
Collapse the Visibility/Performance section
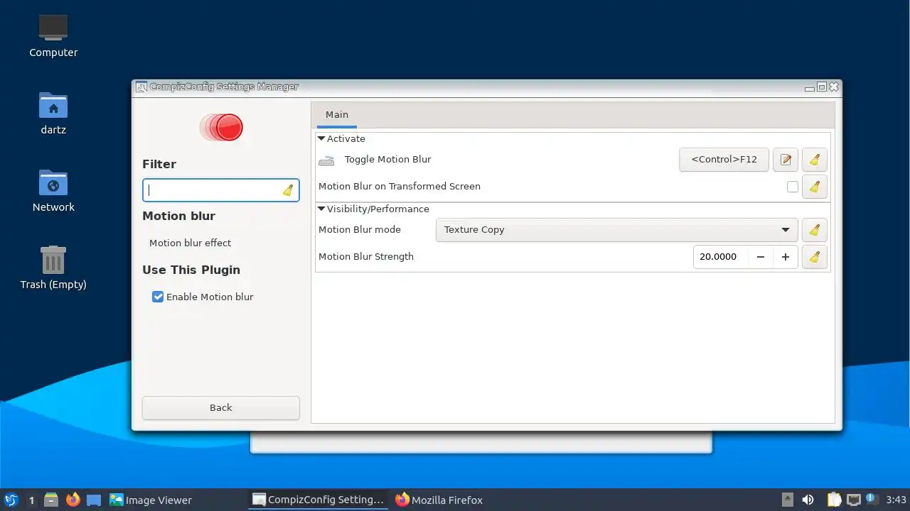point(321,209)
